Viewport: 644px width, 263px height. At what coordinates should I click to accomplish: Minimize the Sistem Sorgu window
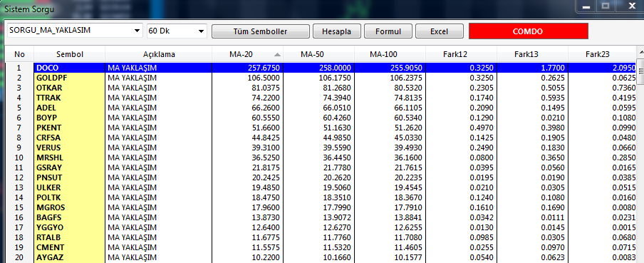click(x=586, y=6)
